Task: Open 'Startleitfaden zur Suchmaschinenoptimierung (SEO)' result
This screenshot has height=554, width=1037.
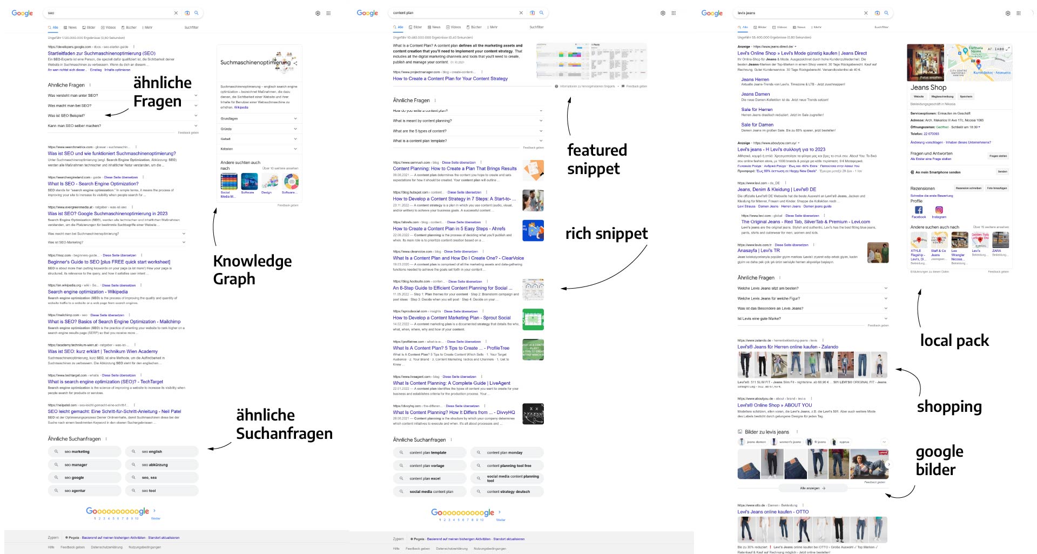Action: point(102,54)
